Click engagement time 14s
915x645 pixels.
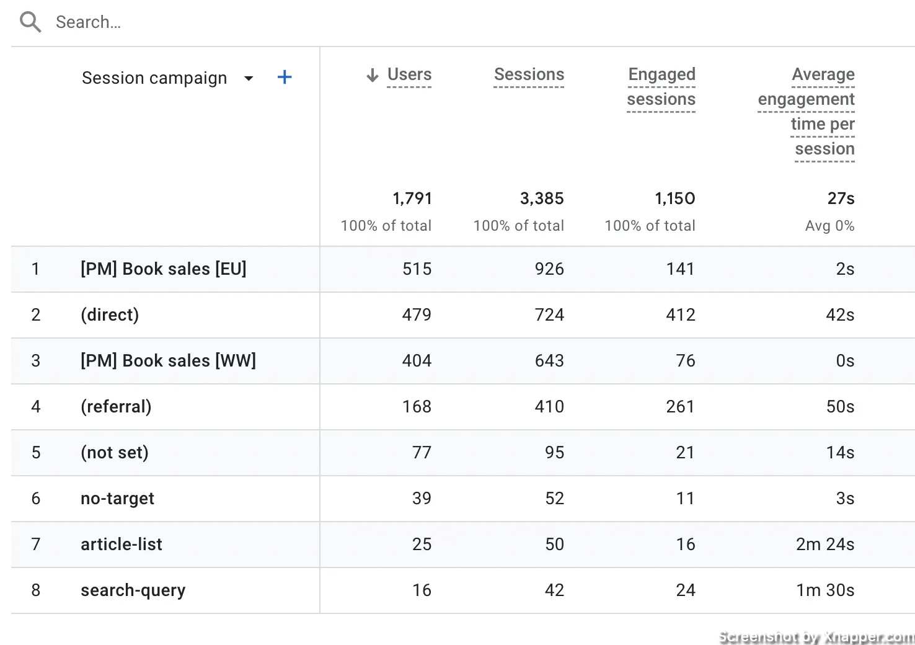click(841, 453)
